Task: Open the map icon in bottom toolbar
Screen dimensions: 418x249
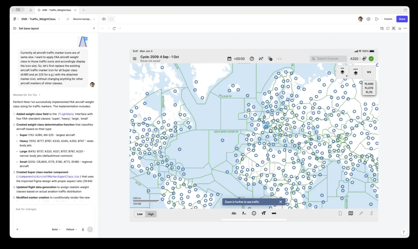Action: 351,213
